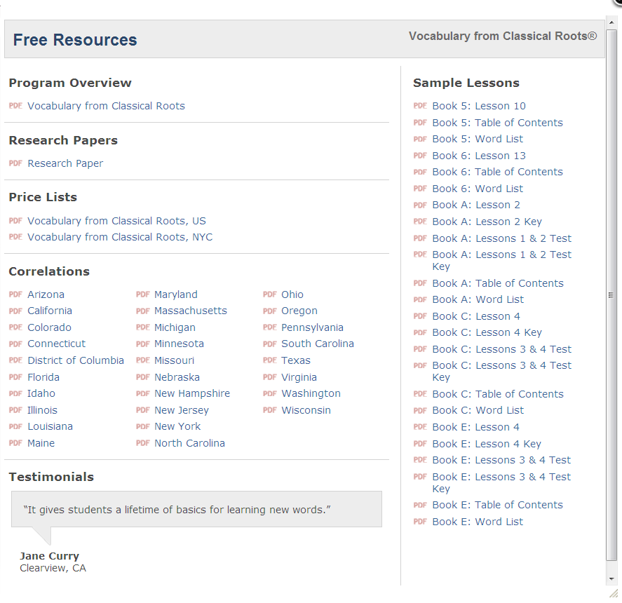Screen dimensions: 622x603
Task: Open the Massachusetts correlation link
Action: (191, 311)
